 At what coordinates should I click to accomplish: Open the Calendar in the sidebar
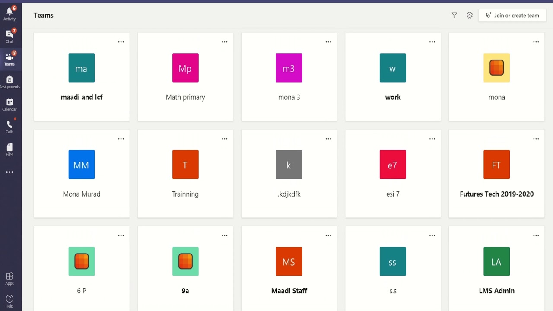click(10, 104)
